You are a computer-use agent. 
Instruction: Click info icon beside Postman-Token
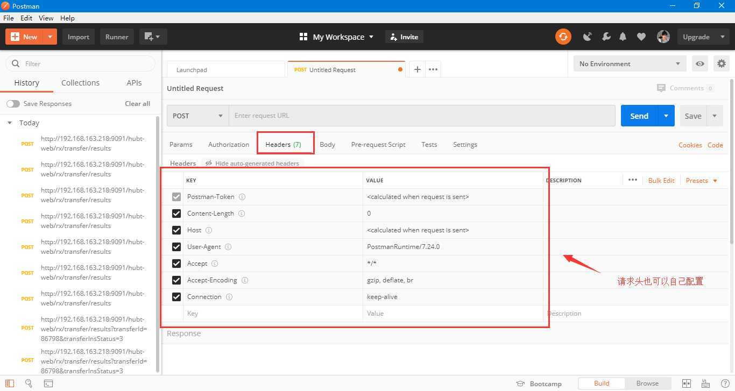click(x=242, y=197)
